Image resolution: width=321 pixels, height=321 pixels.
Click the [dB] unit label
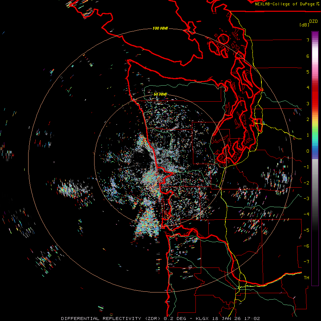coord(305,25)
